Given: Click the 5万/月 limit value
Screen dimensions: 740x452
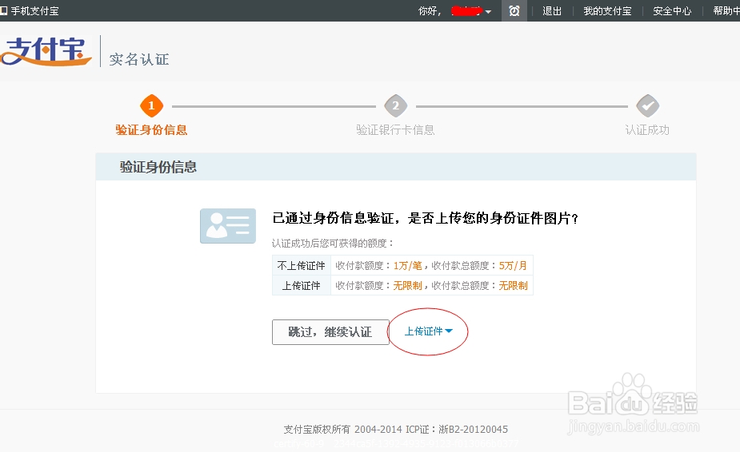Looking at the screenshot, I should point(513,266).
